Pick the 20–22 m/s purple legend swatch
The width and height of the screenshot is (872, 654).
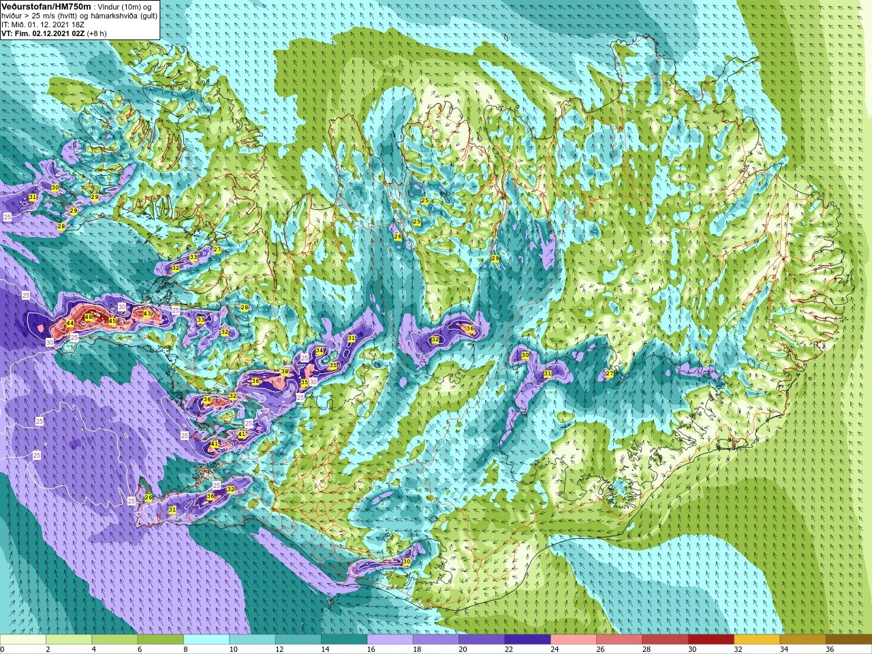coord(482,640)
